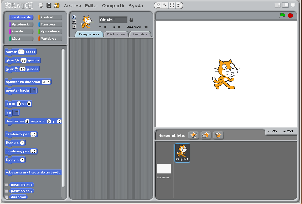Paint a new sprite with the brush-star icon
The height and width of the screenshot is (204, 302).
pos(194,135)
